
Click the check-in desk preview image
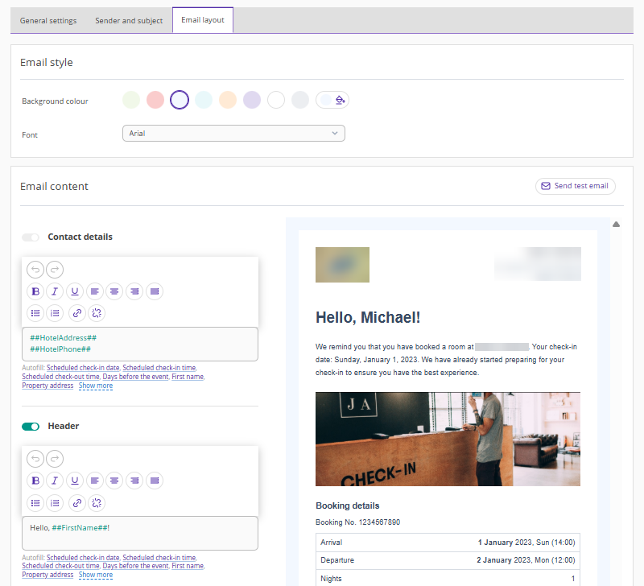pos(448,439)
